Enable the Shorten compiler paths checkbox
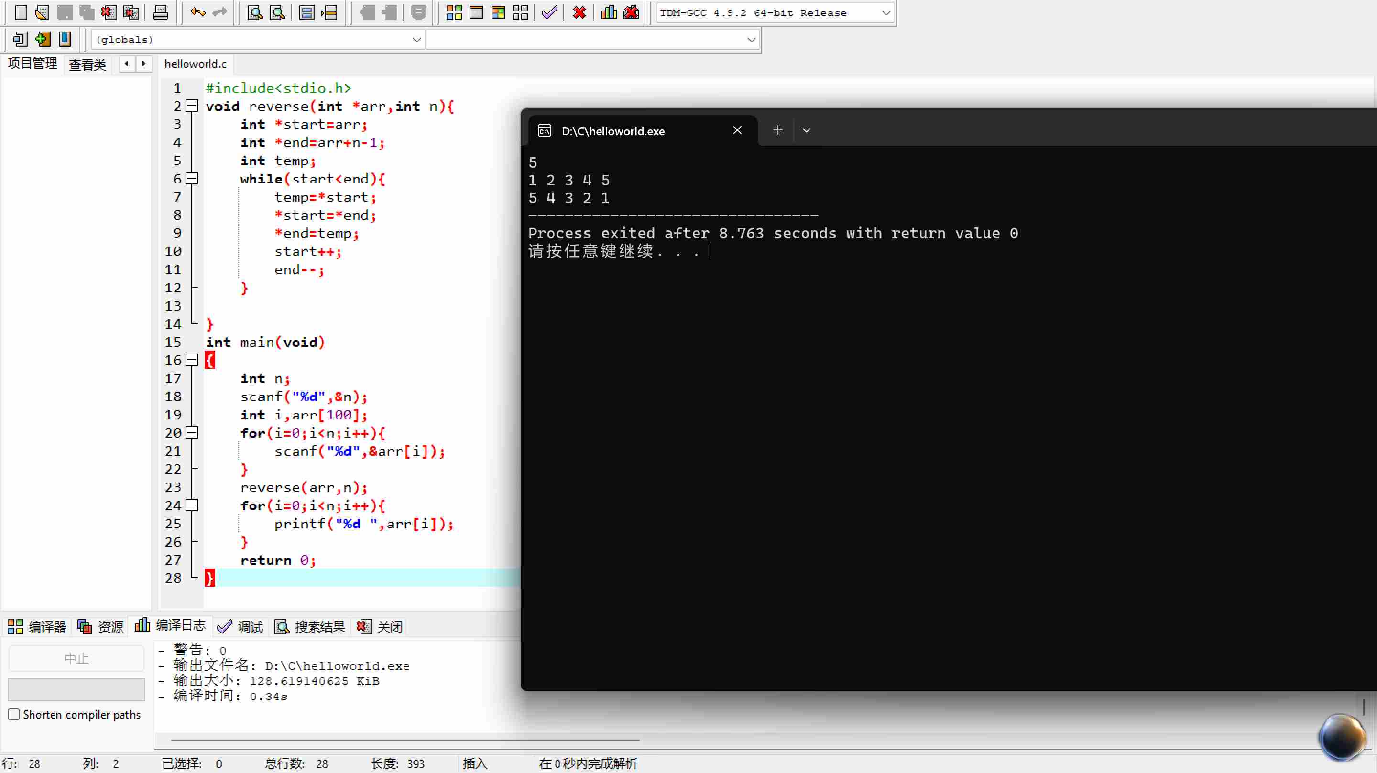Viewport: 1377px width, 773px height. pyautogui.click(x=14, y=714)
